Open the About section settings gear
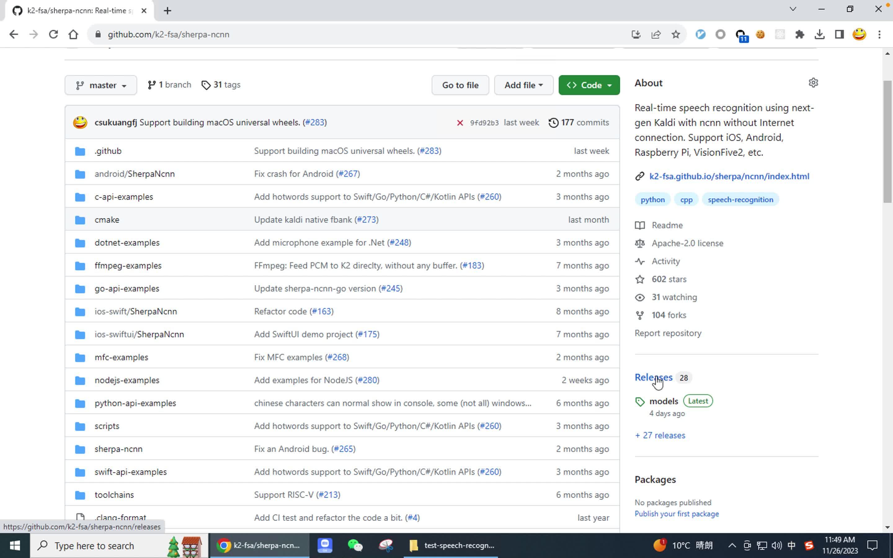This screenshot has height=558, width=893. (x=813, y=83)
